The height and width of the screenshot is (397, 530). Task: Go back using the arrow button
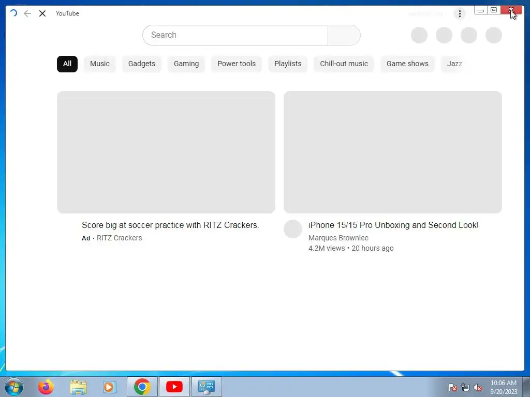click(27, 13)
